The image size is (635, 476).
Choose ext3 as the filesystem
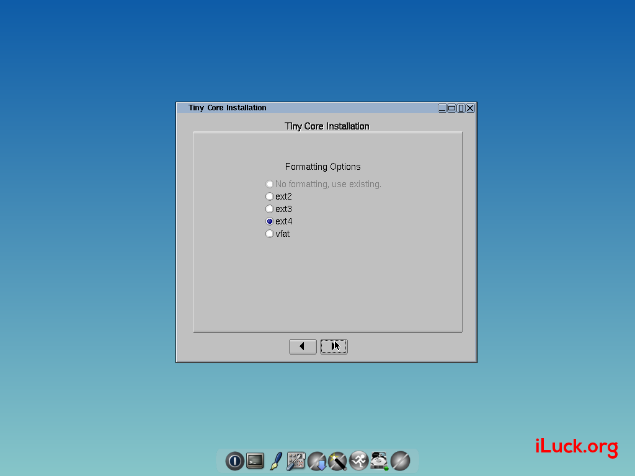point(269,208)
